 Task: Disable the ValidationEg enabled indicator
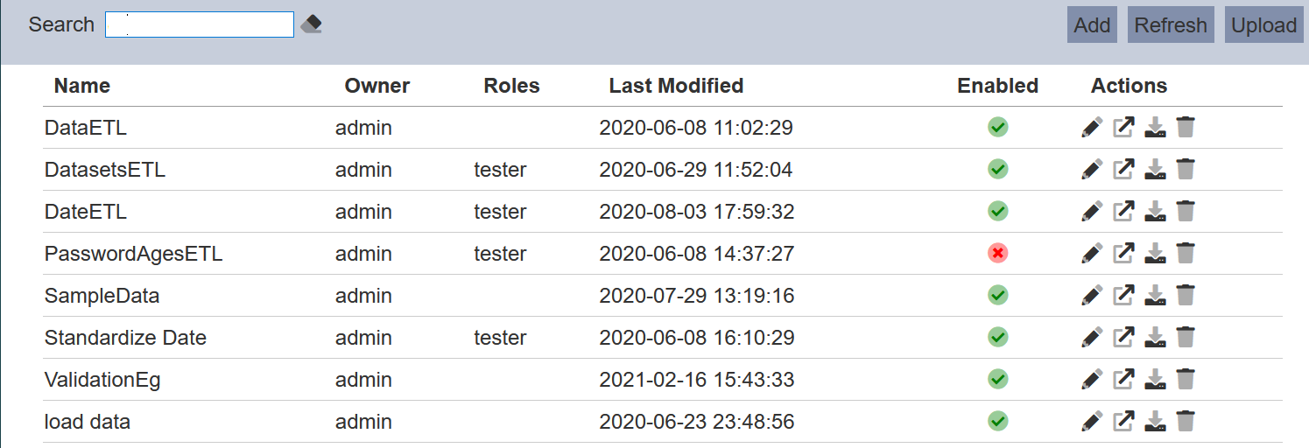coord(997,380)
